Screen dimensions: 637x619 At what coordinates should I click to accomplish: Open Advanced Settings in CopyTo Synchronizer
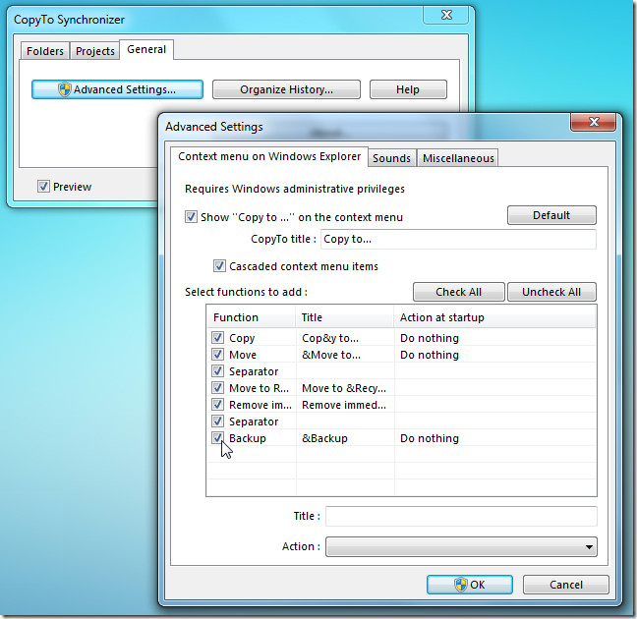coord(117,89)
